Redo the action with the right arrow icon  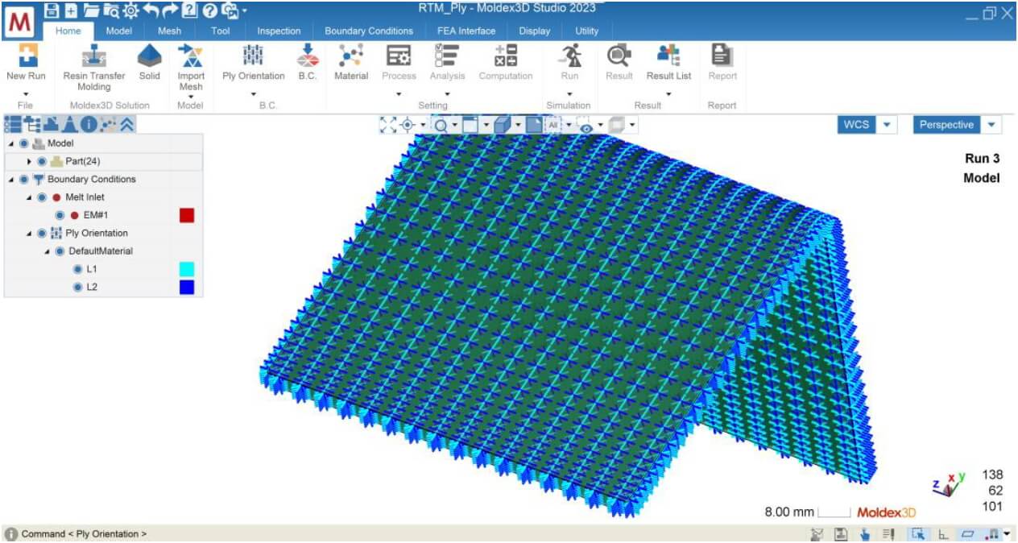(x=170, y=10)
